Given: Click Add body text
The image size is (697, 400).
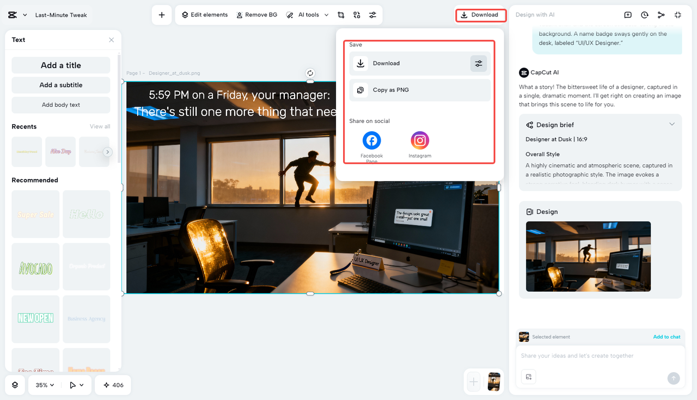Looking at the screenshot, I should pos(61,105).
